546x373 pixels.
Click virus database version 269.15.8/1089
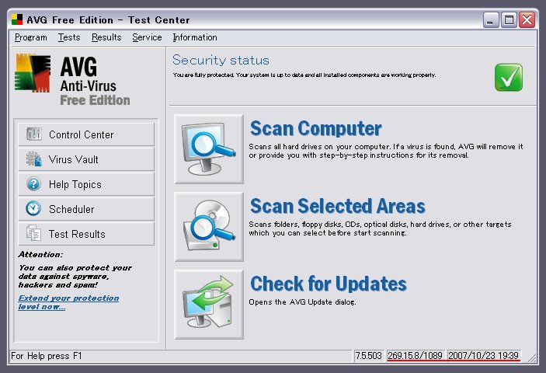pyautogui.click(x=415, y=356)
